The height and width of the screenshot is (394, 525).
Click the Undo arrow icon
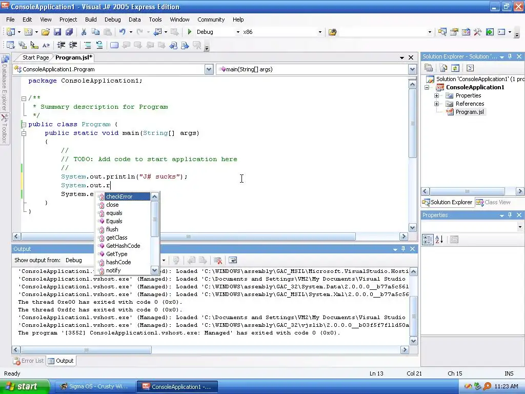(x=122, y=32)
